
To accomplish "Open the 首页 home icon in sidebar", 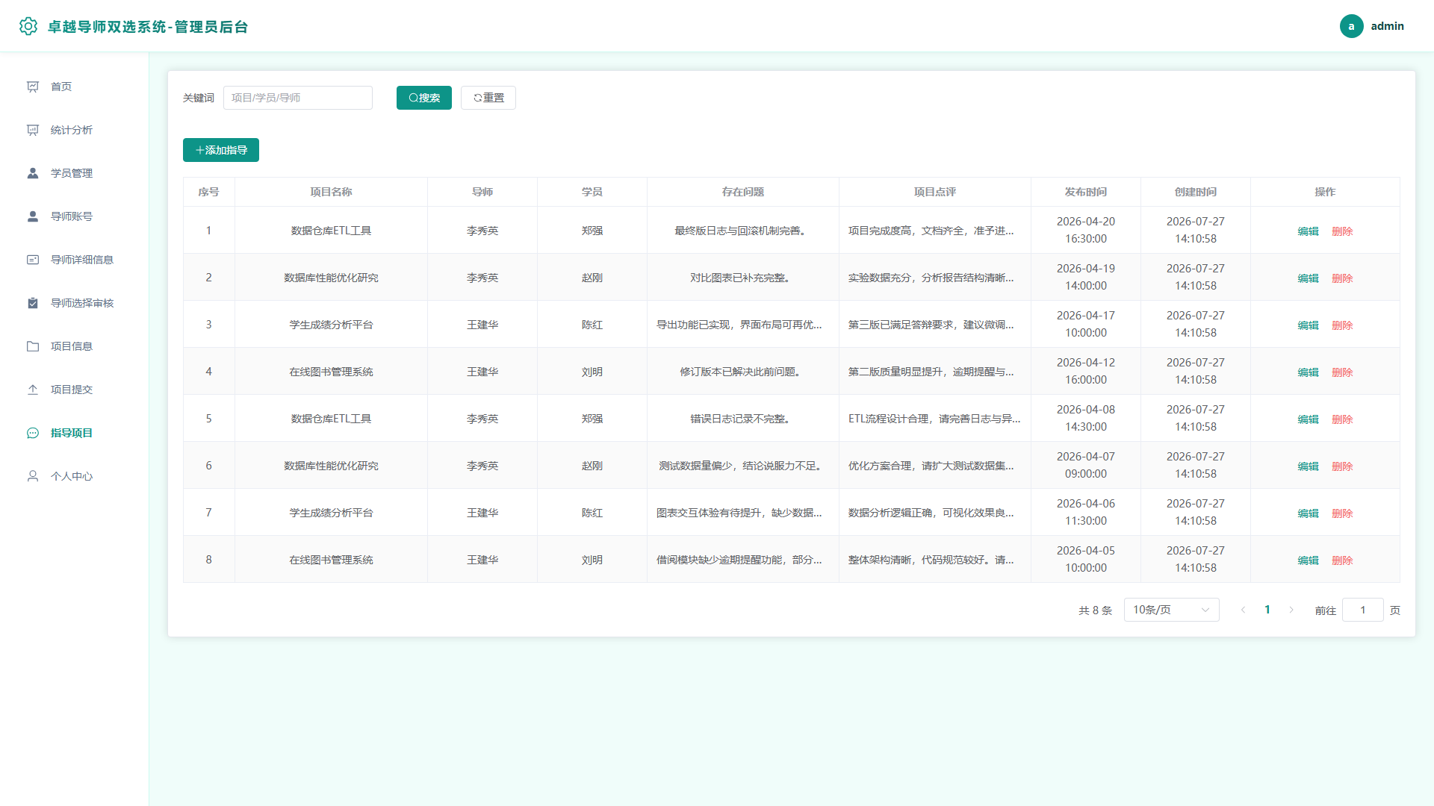I will coord(33,87).
